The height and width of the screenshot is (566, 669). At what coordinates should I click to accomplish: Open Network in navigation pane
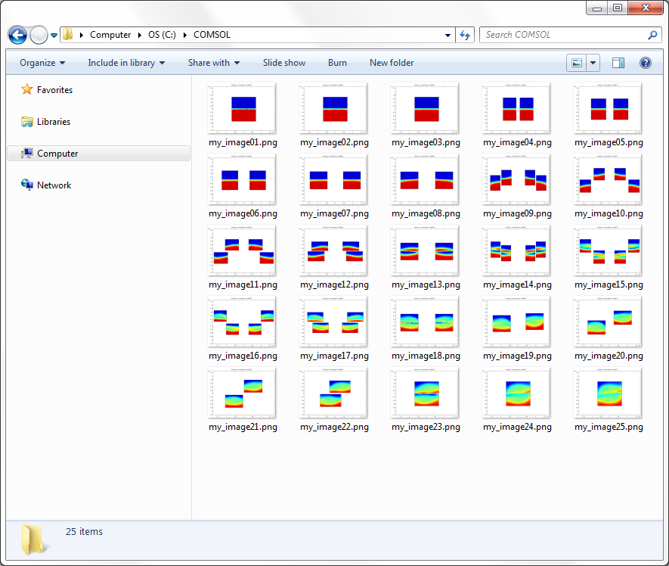coord(46,185)
